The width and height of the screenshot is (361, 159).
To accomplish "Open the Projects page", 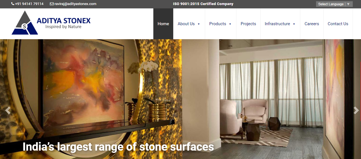I will [248, 24].
